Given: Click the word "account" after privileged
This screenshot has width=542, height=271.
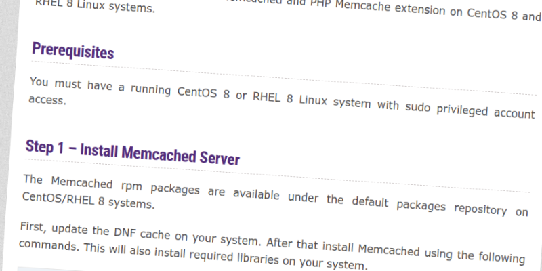Looking at the screenshot, I should pos(513,113).
